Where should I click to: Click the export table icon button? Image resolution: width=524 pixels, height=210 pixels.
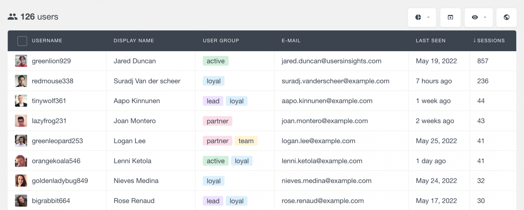tap(450, 17)
